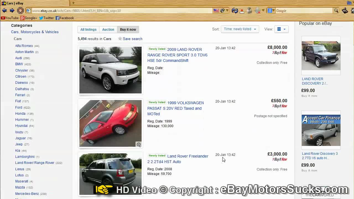
Task: Filter by BMW category
Action: click(19, 64)
